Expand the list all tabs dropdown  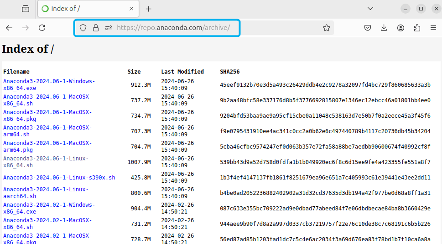click(370, 9)
